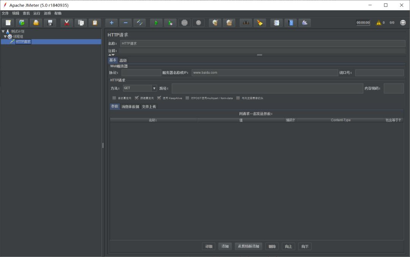This screenshot has height=257, width=410.
Task: Click the 端口号 port input field
Action: [x=379, y=73]
